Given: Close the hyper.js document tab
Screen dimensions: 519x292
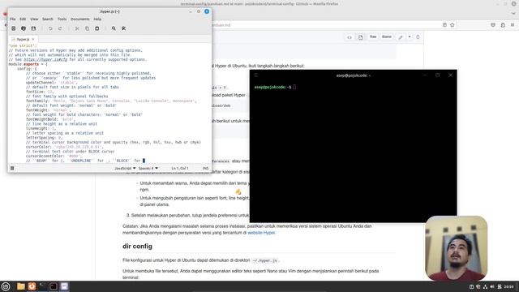Looking at the screenshot, I should pos(33,40).
